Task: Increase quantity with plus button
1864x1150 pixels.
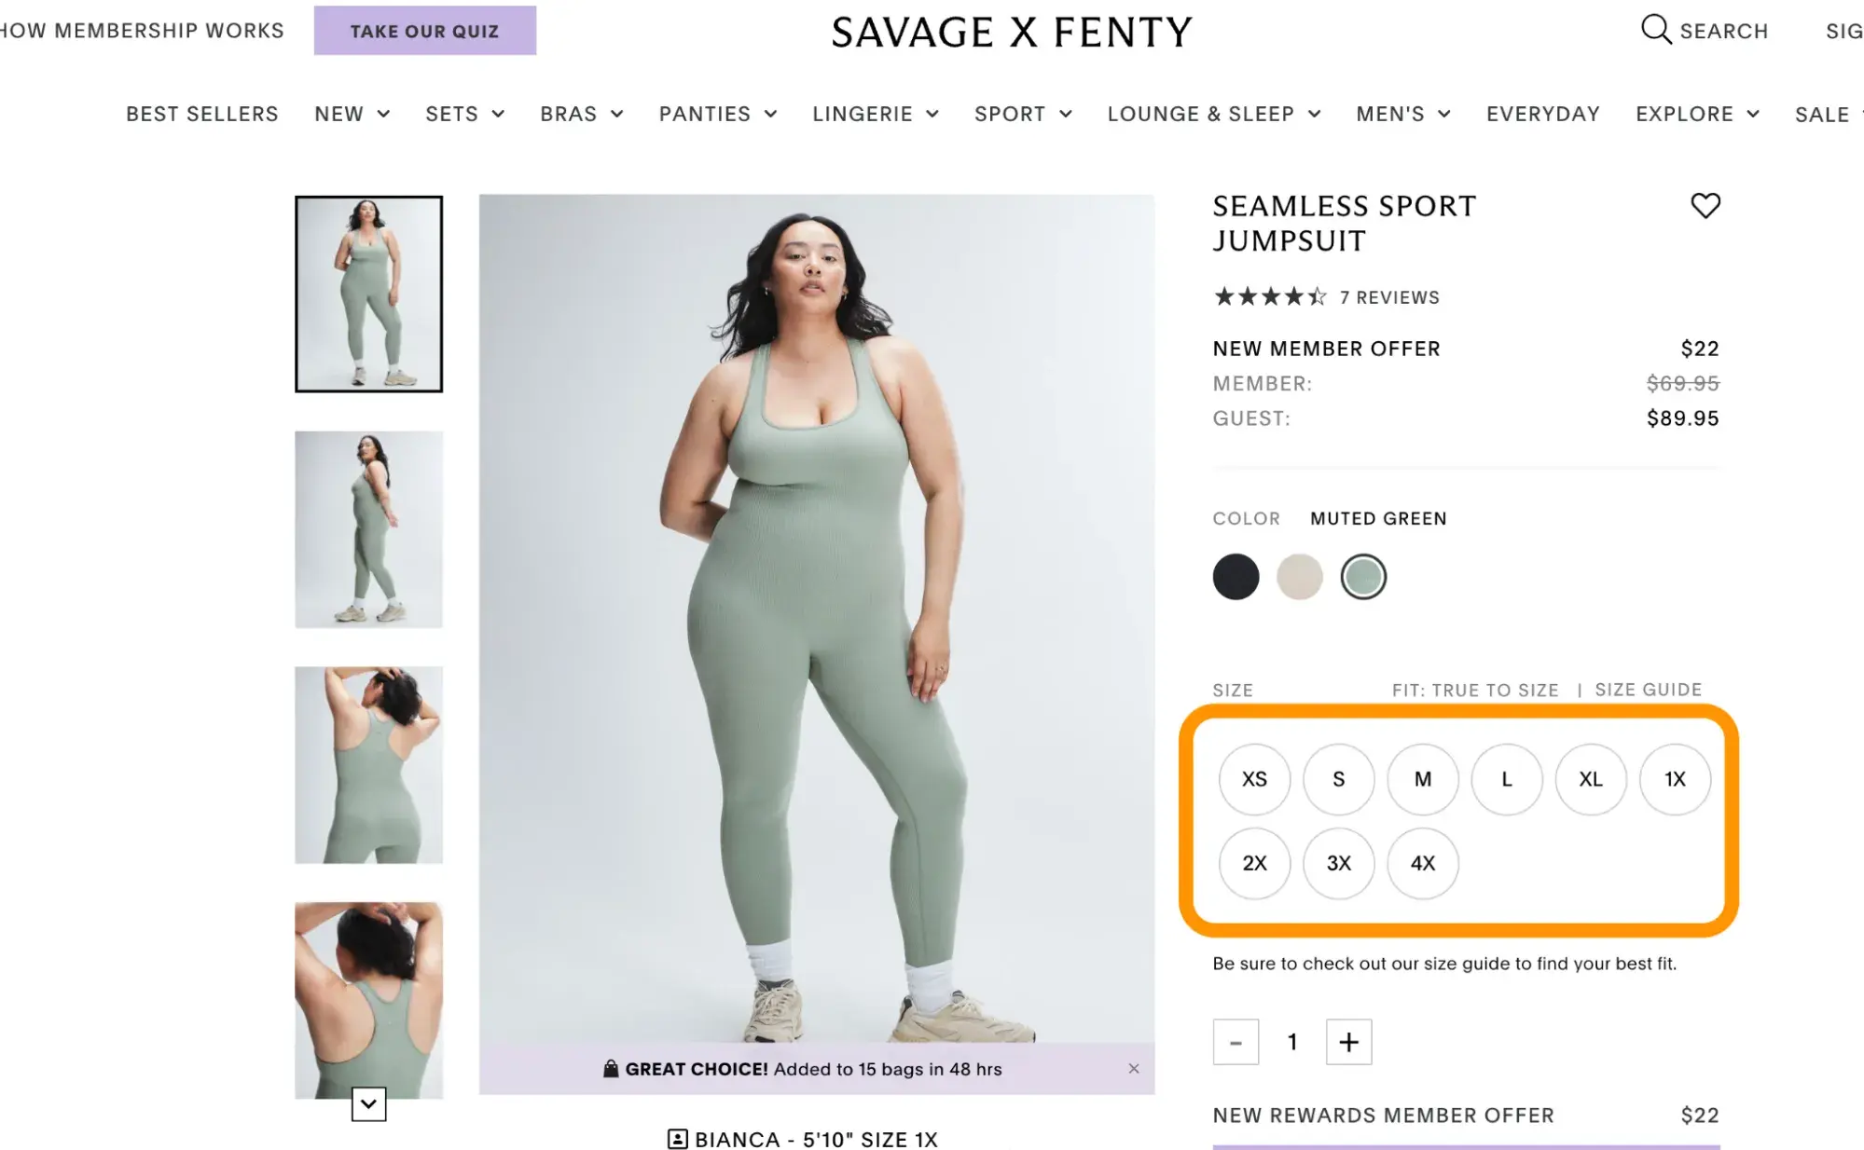Action: click(x=1348, y=1042)
